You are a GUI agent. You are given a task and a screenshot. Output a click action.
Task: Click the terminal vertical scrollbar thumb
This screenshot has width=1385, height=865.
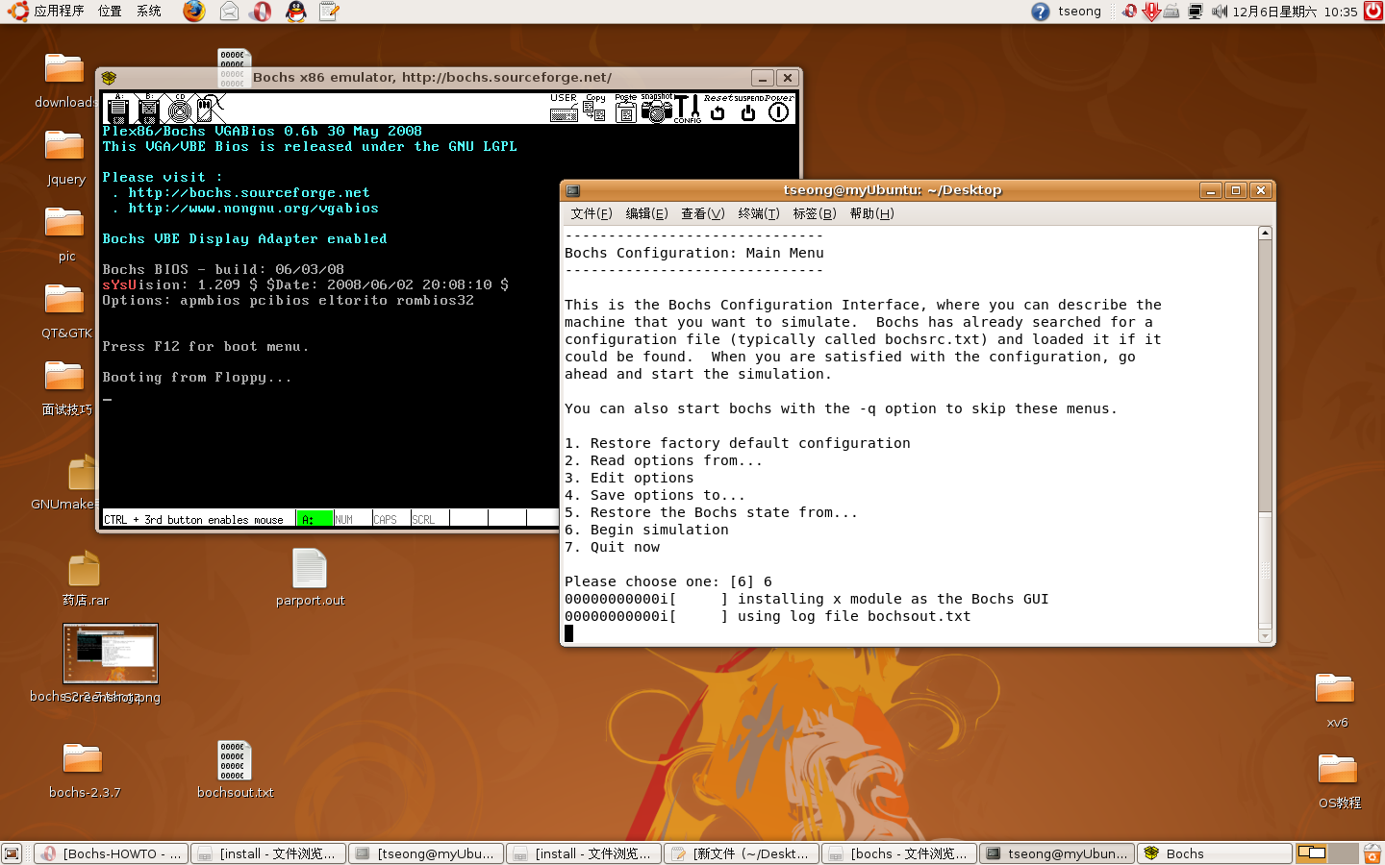click(1265, 571)
